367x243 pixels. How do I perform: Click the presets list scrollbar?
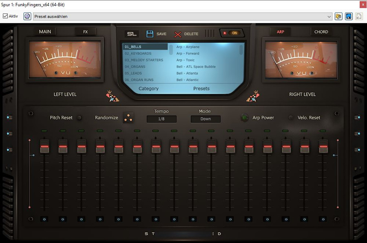[241, 50]
